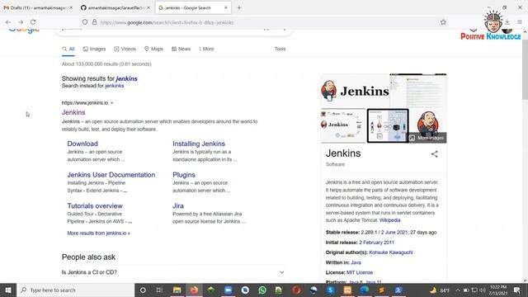The image size is (528, 297).
Task: Search instead for 'jenkinks' link
Action: coord(115,86)
